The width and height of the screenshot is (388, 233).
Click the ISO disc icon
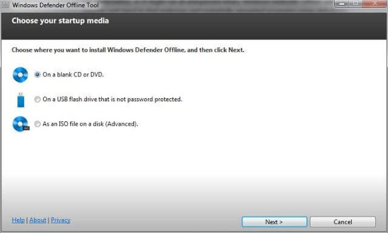point(21,124)
